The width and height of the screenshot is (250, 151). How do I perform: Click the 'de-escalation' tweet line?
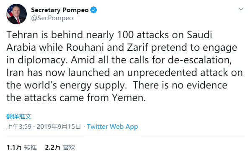(x=119, y=60)
